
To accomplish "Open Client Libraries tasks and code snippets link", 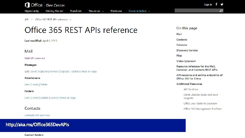I will 201,96.
